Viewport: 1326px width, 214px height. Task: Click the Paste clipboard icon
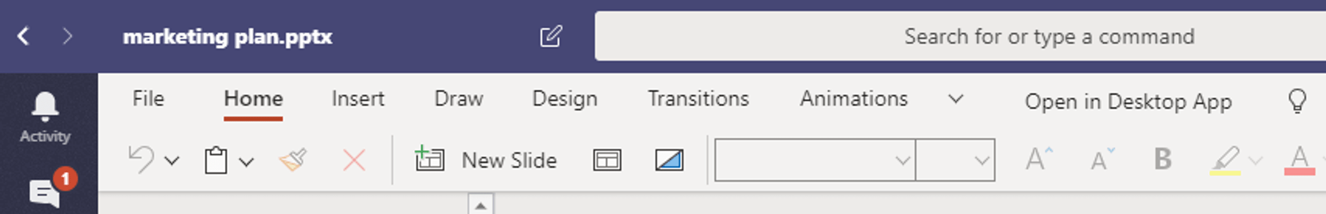[216, 160]
